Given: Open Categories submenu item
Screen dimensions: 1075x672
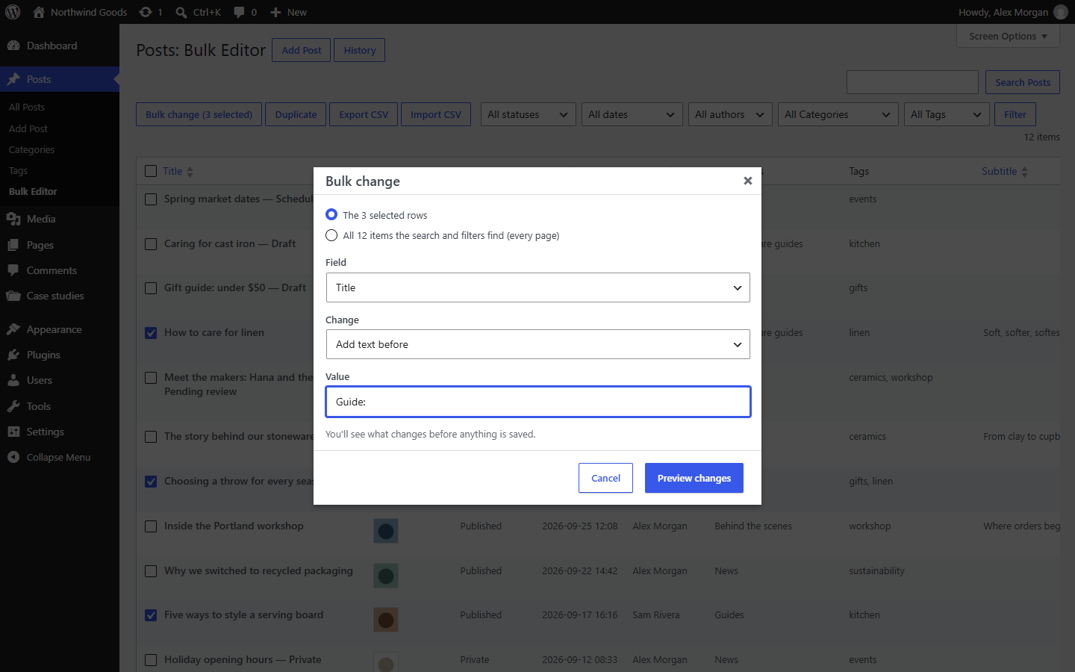Looking at the screenshot, I should pos(32,149).
